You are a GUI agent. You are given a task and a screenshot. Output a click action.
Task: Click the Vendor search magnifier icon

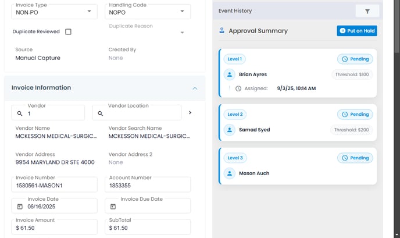click(20, 114)
